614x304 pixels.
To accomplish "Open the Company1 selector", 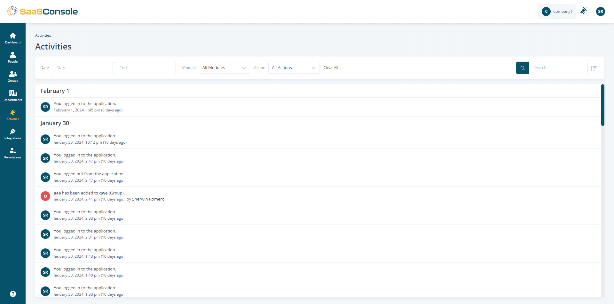I will [557, 11].
